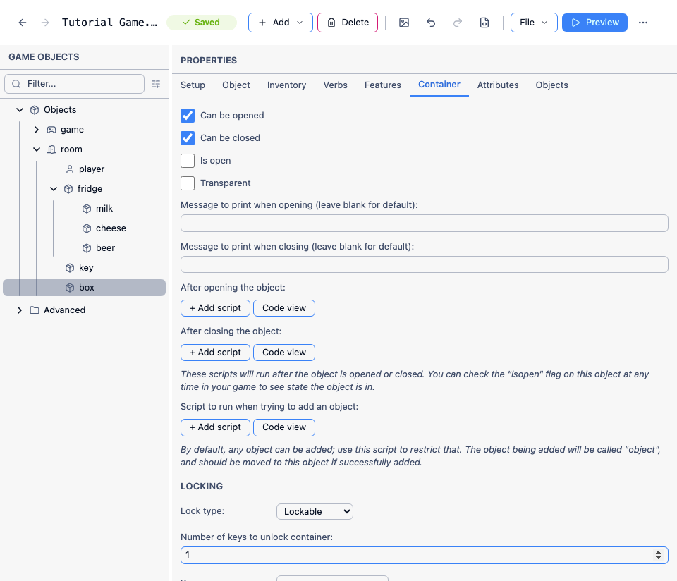Click the filter settings sliders icon

click(x=156, y=84)
